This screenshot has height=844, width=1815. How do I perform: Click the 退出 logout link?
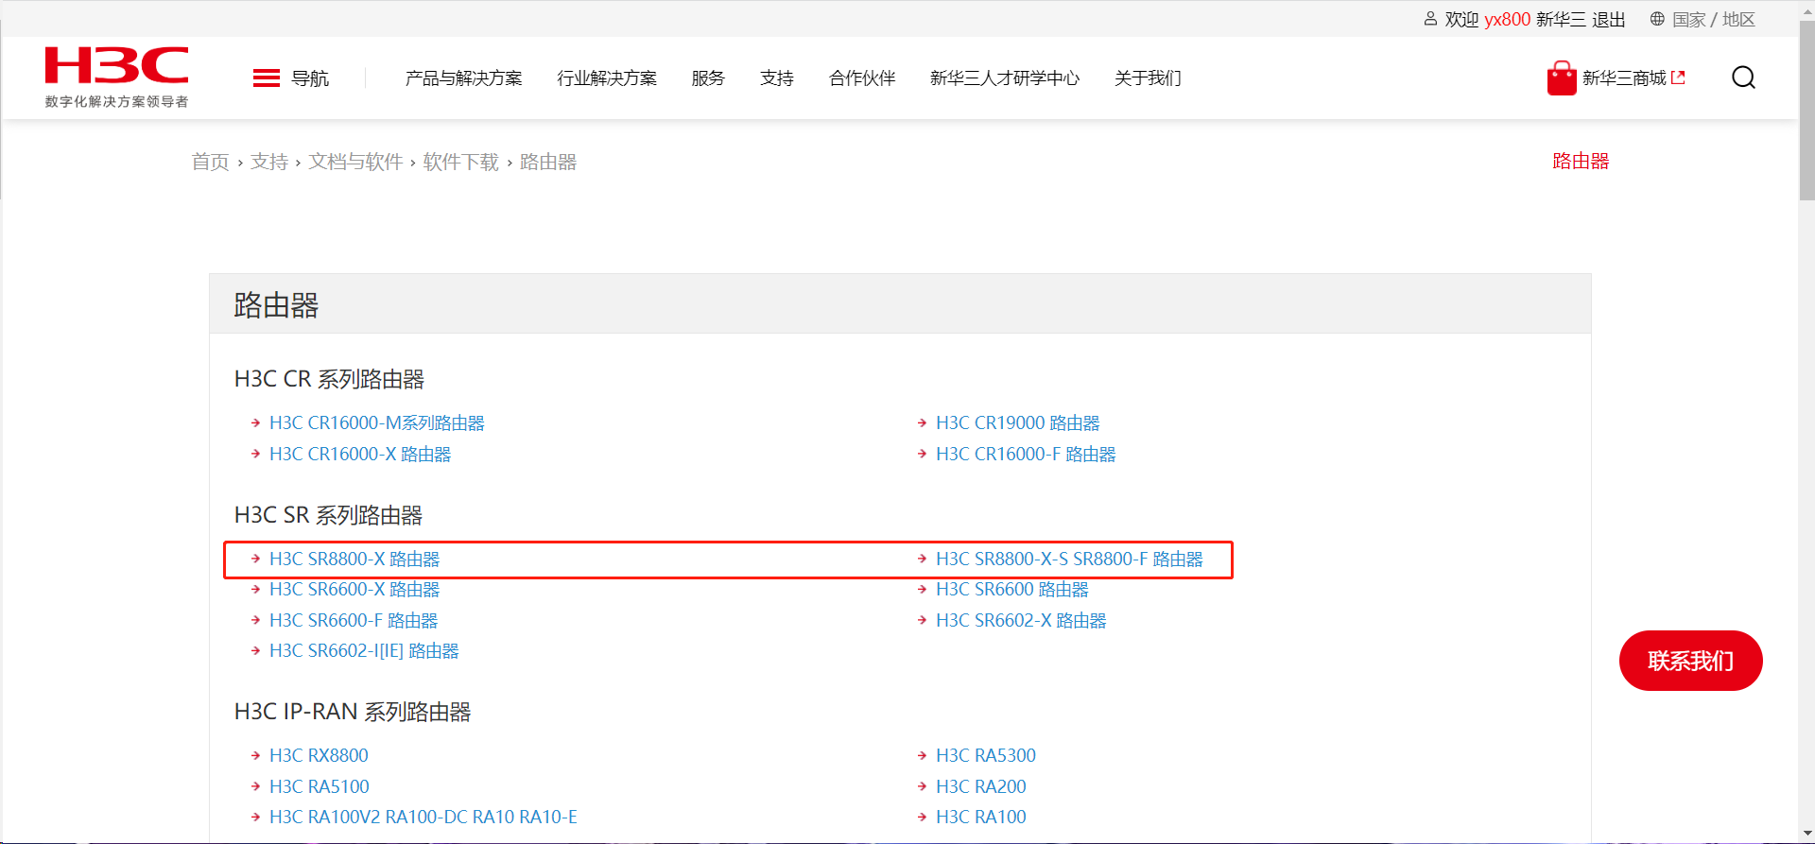pos(1609,20)
